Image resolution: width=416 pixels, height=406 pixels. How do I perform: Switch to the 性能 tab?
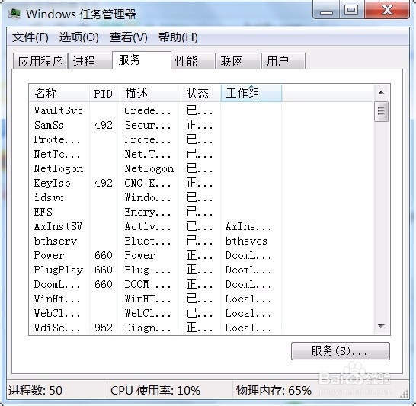193,61
